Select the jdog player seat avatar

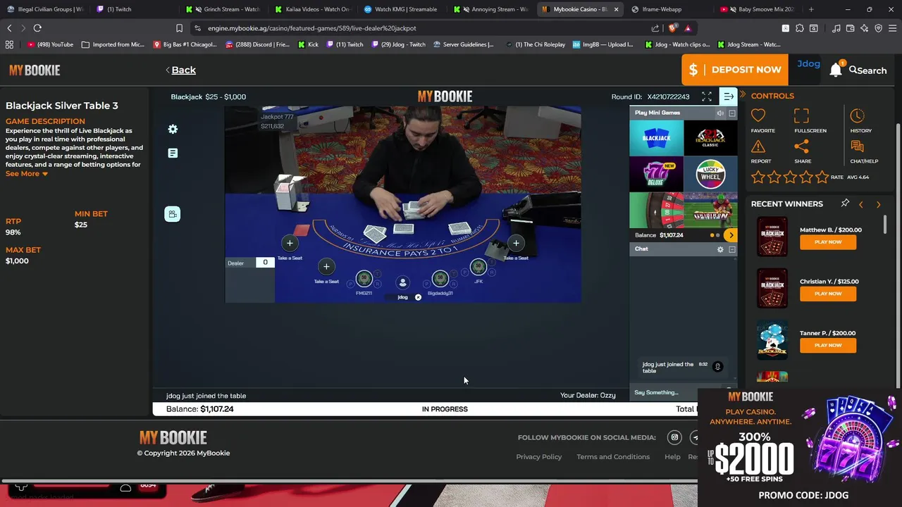(x=402, y=282)
